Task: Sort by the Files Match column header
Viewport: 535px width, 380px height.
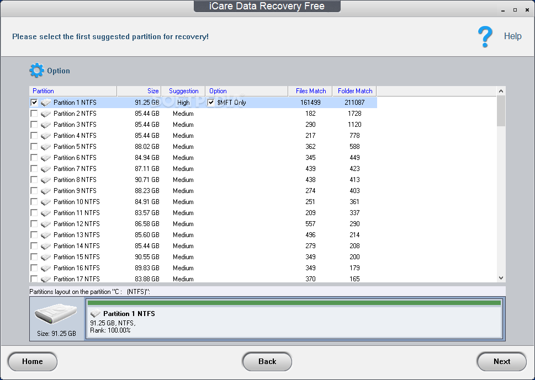Action: pos(310,91)
